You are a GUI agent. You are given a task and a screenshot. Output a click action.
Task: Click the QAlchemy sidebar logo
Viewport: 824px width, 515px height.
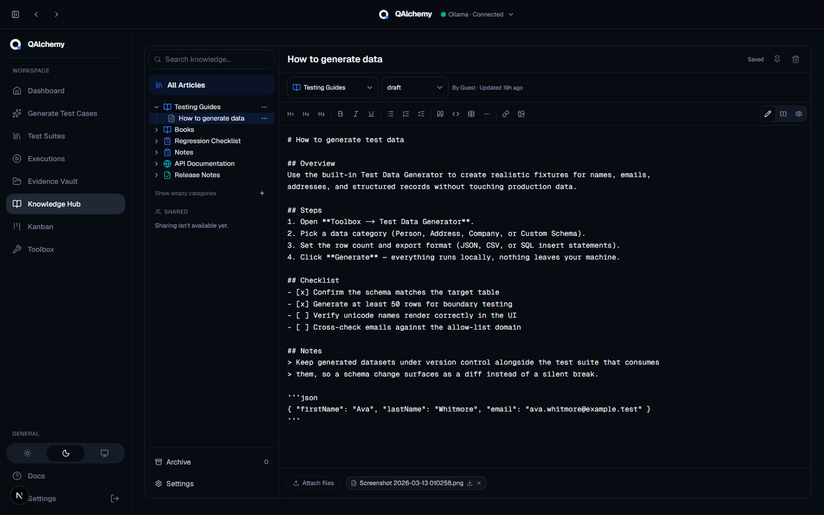point(38,44)
